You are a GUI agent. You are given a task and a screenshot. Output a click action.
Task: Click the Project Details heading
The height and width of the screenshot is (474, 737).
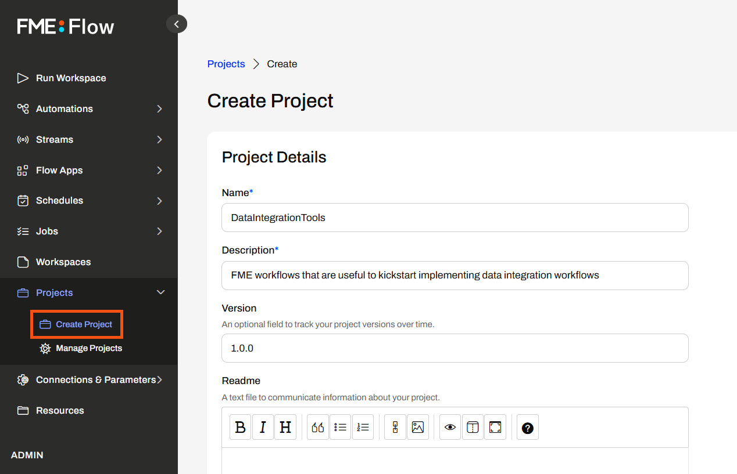pyautogui.click(x=274, y=157)
